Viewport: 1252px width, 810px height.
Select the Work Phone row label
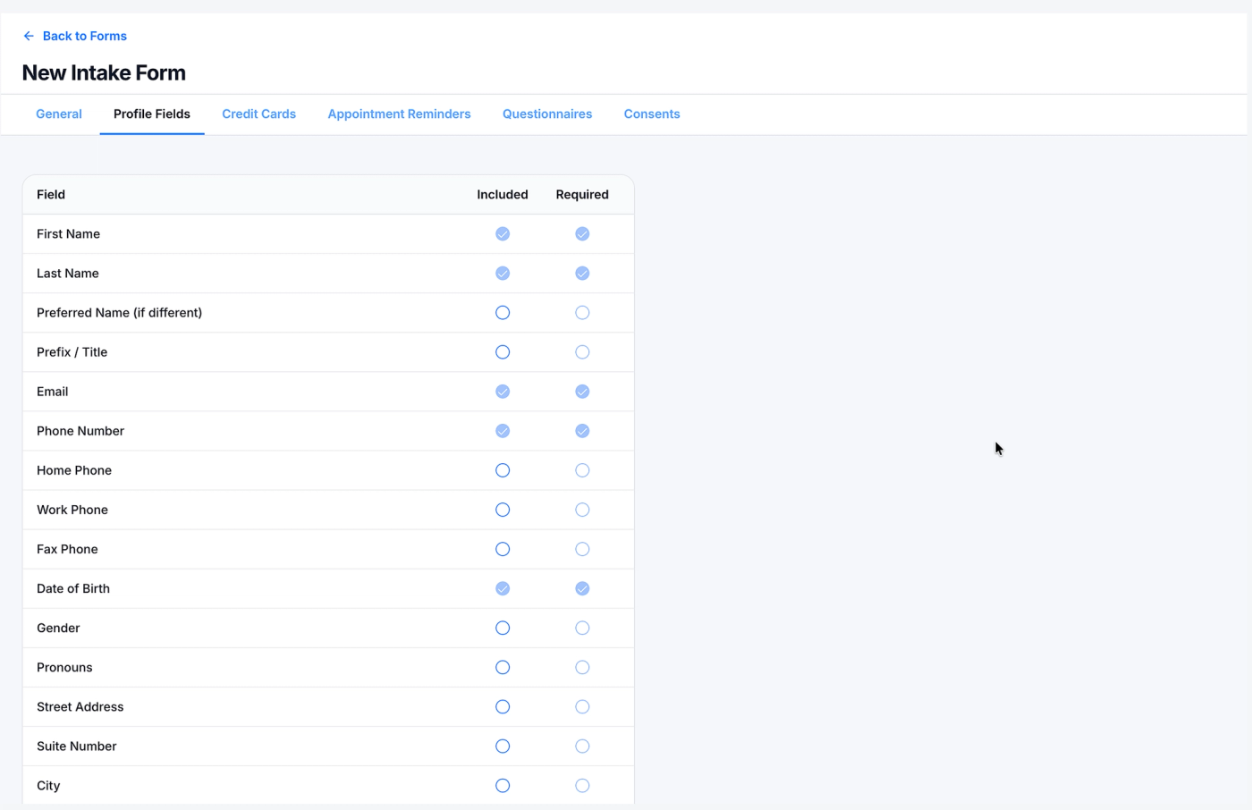[x=72, y=510]
